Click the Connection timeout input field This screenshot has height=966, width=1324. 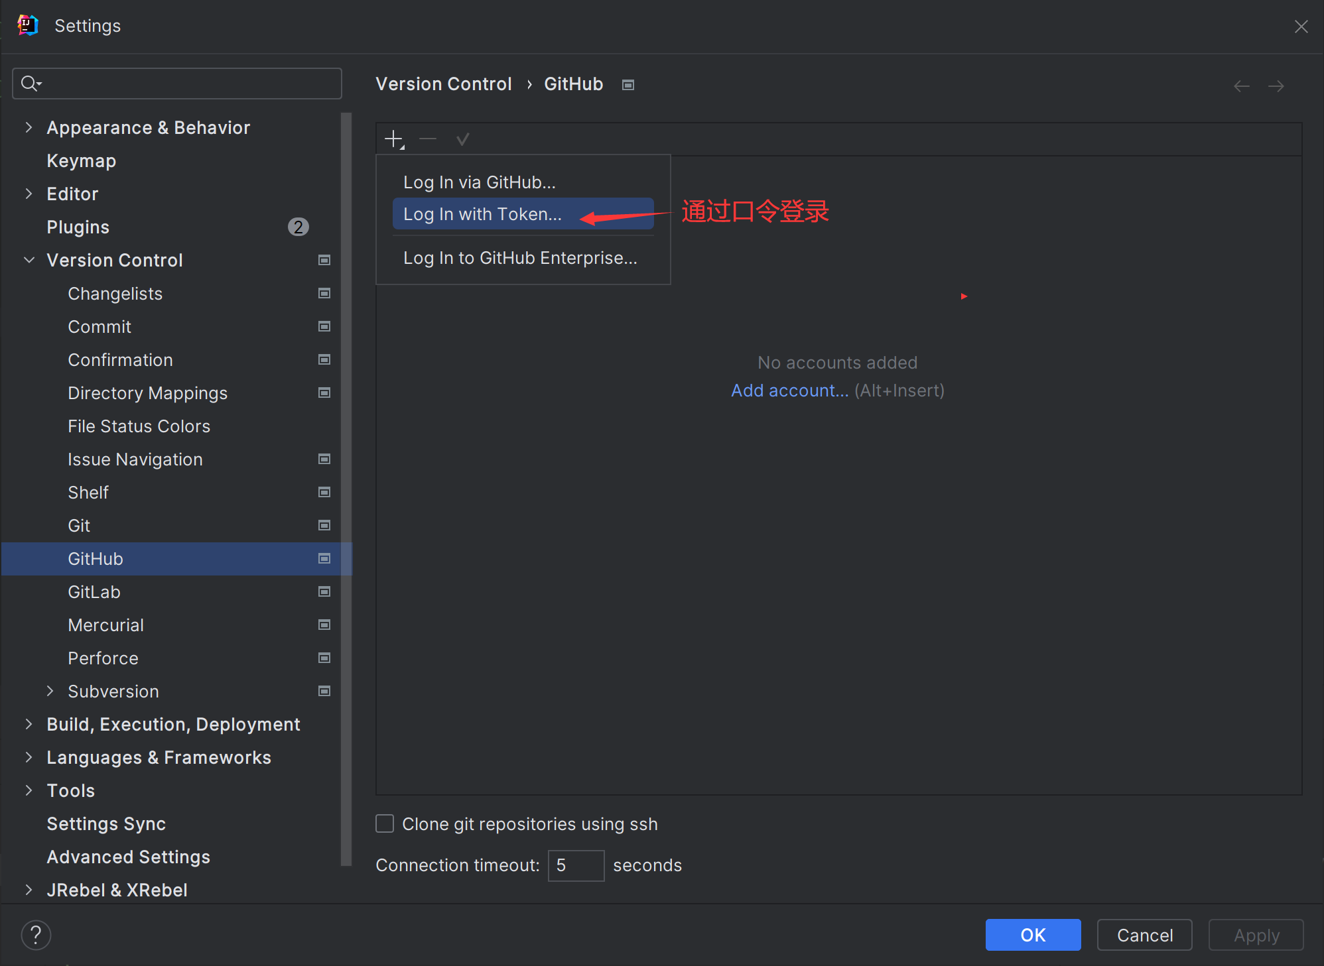[576, 865]
